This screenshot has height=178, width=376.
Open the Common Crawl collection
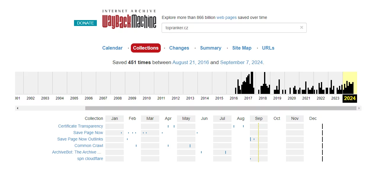[89, 146]
